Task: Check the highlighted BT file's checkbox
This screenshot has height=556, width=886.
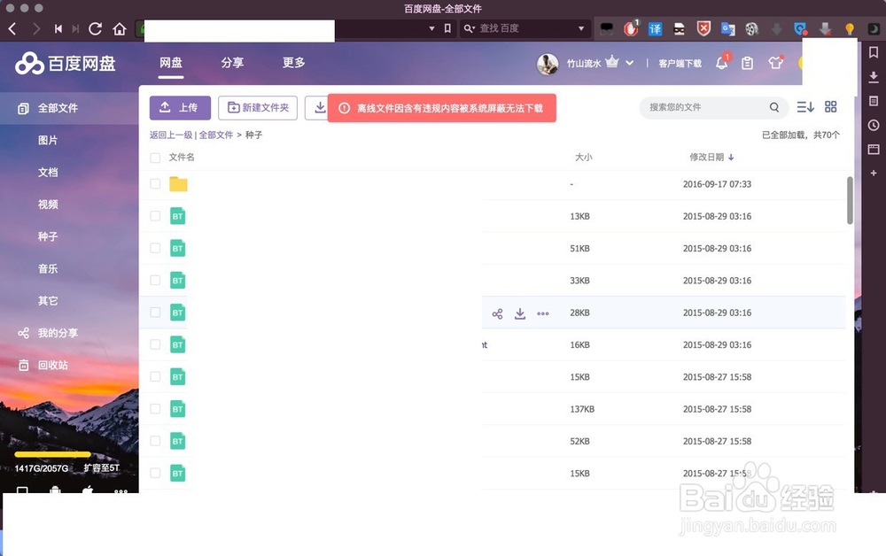Action: [154, 313]
